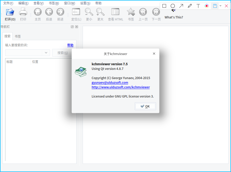Select the ellipse annotation tool
The image size is (231, 172).
pyautogui.click(x=173, y=6)
